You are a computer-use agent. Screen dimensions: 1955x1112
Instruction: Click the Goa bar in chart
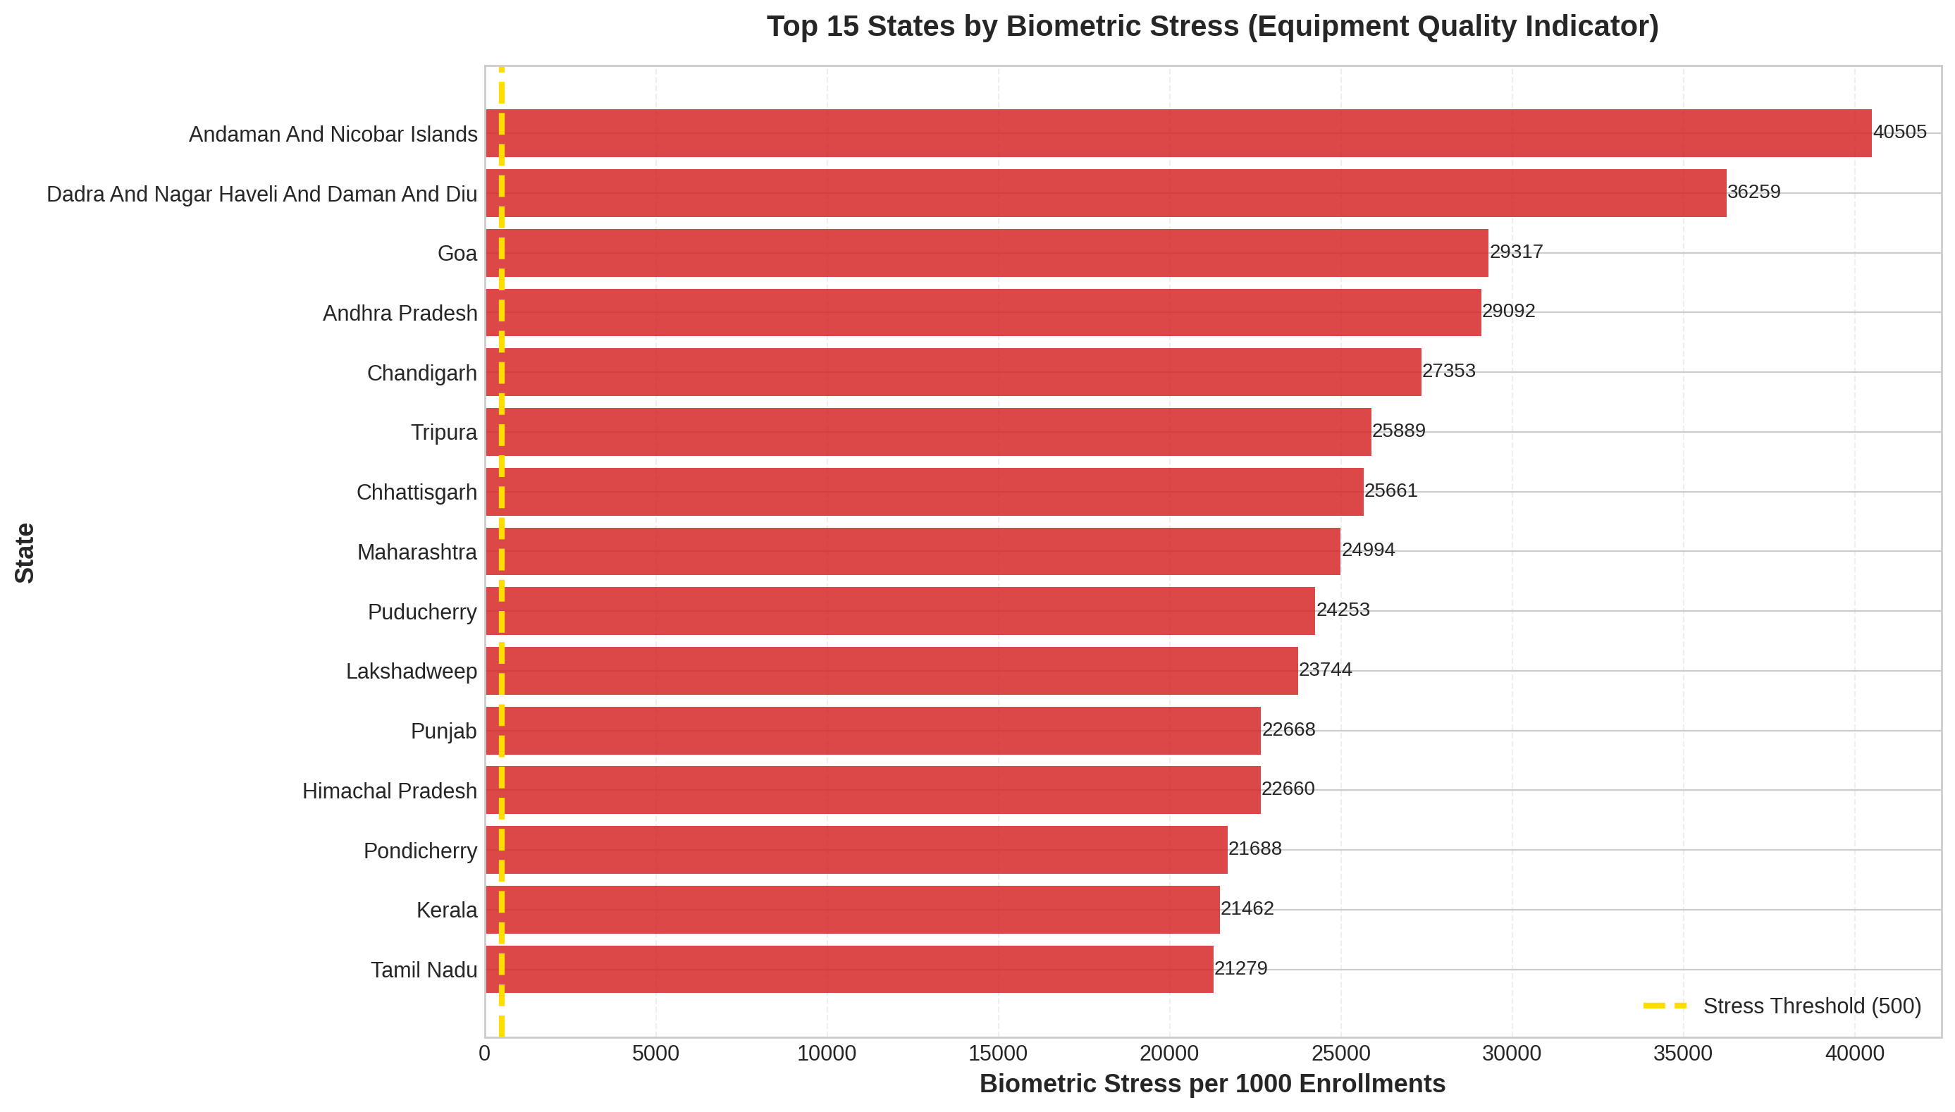[x=987, y=253]
